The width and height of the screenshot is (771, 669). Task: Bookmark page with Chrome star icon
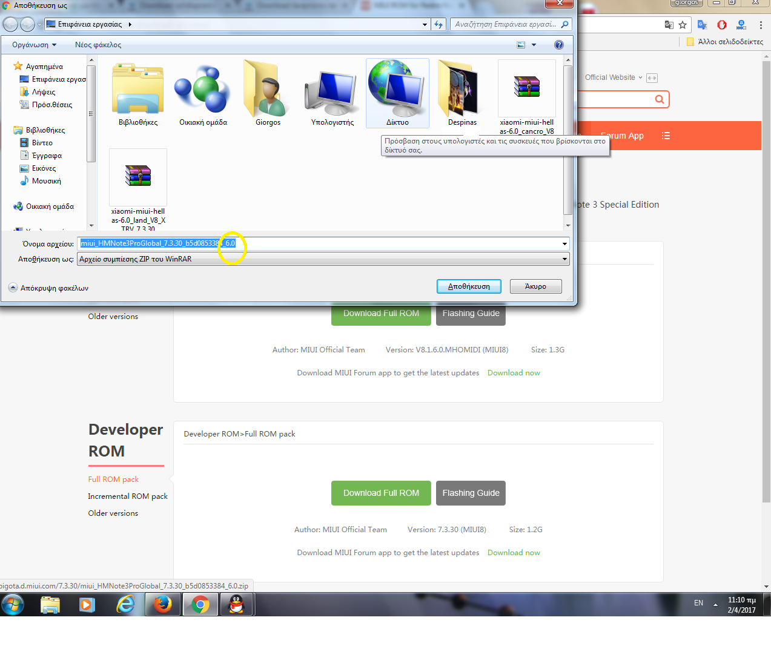point(683,25)
